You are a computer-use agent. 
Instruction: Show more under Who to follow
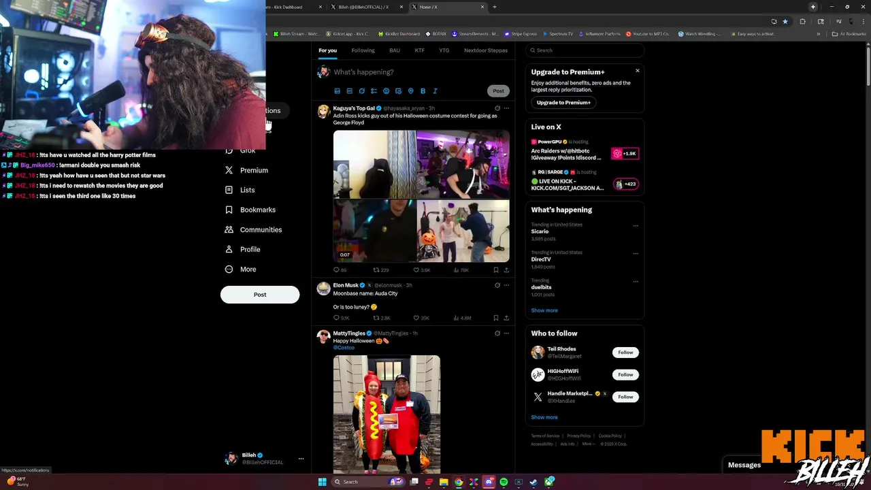[544, 417]
